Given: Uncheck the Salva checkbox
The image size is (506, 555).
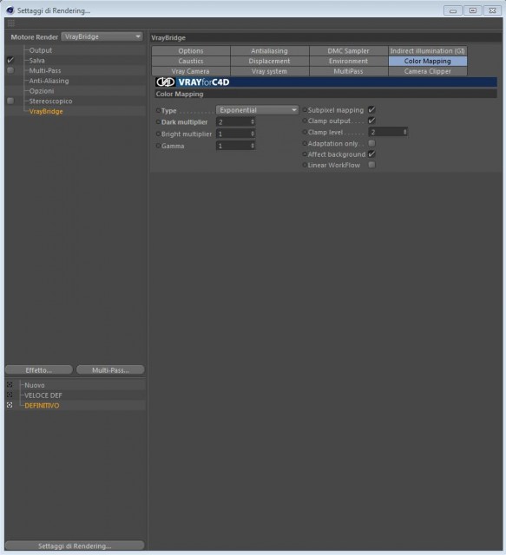Looking at the screenshot, I should [10, 60].
